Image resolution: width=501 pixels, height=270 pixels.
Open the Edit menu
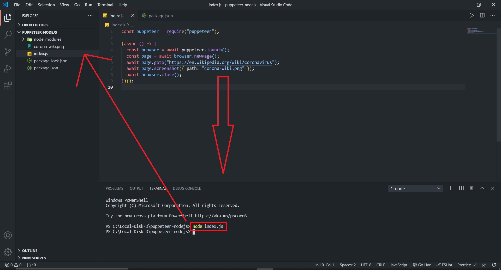29,5
